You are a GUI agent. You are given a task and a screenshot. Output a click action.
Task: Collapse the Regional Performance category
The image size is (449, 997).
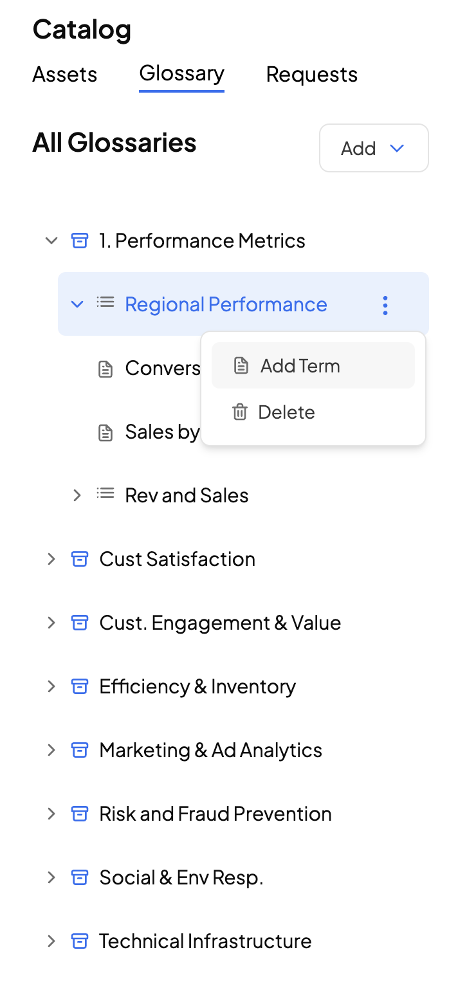(77, 304)
